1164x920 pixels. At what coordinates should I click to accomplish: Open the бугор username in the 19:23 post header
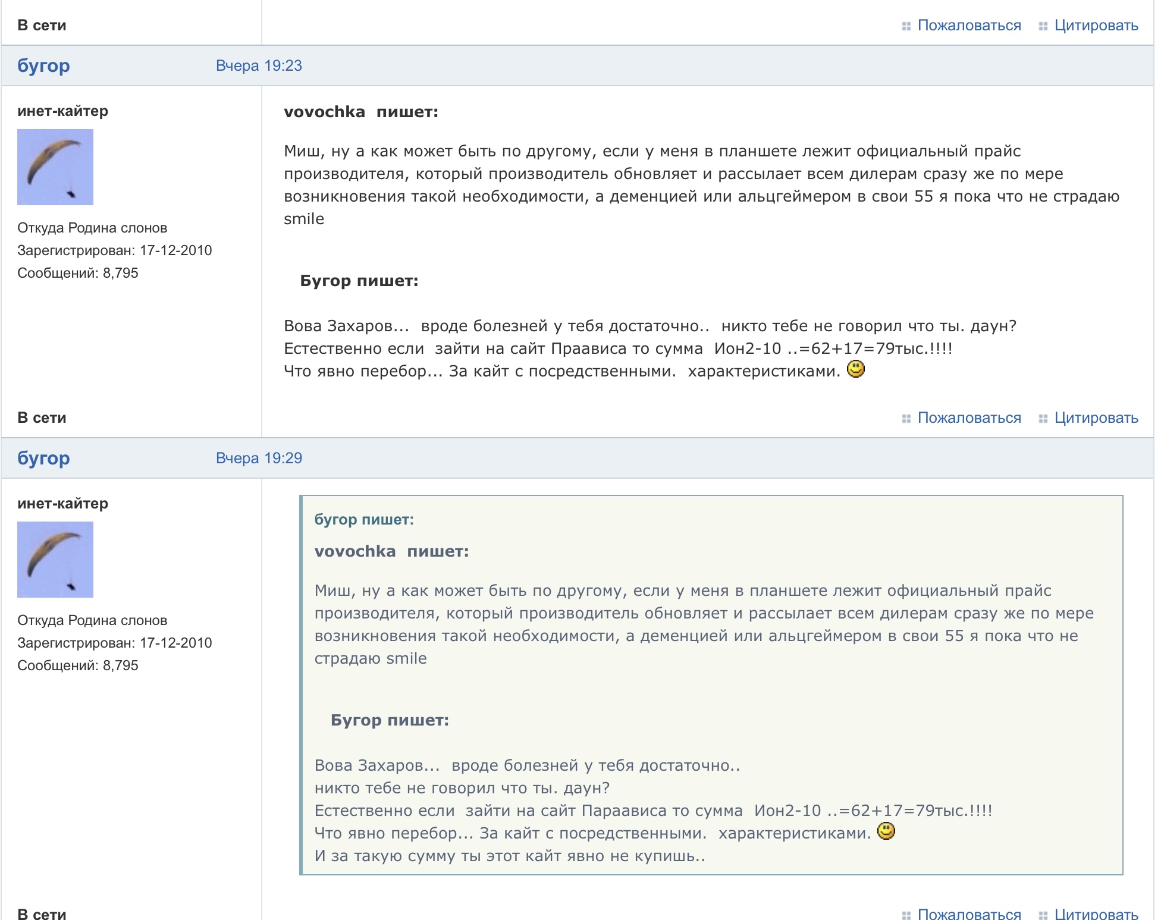click(43, 66)
